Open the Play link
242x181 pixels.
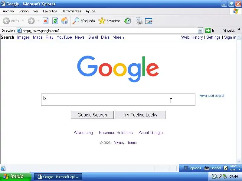pyautogui.click(x=50, y=37)
